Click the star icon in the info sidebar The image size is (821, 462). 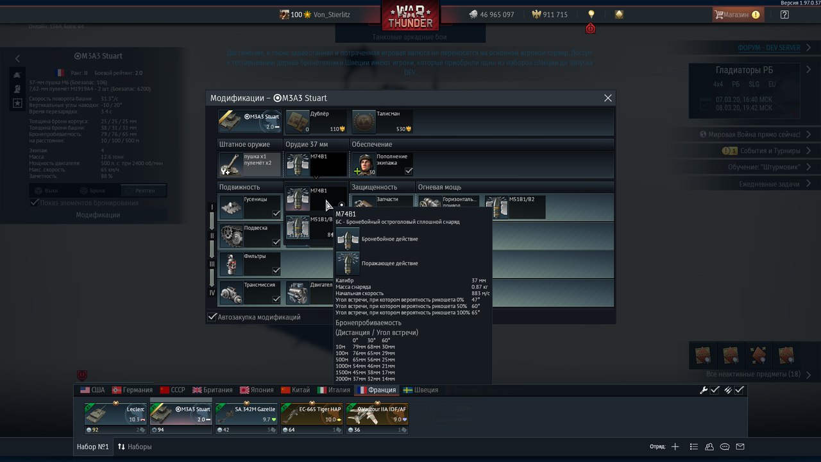point(17,103)
